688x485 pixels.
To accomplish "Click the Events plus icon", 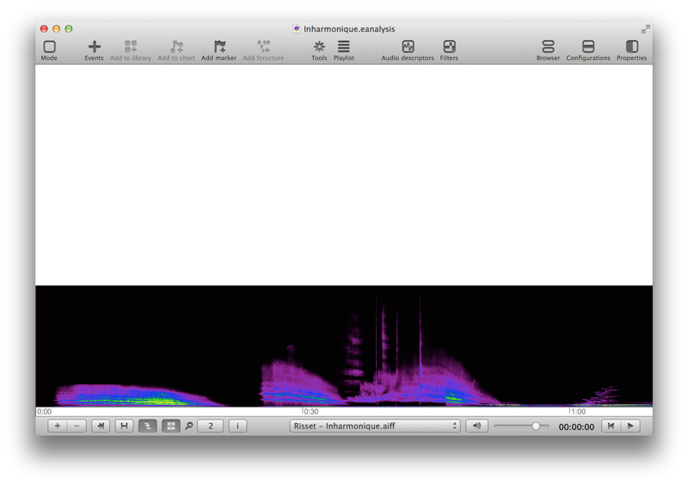I will [x=94, y=46].
